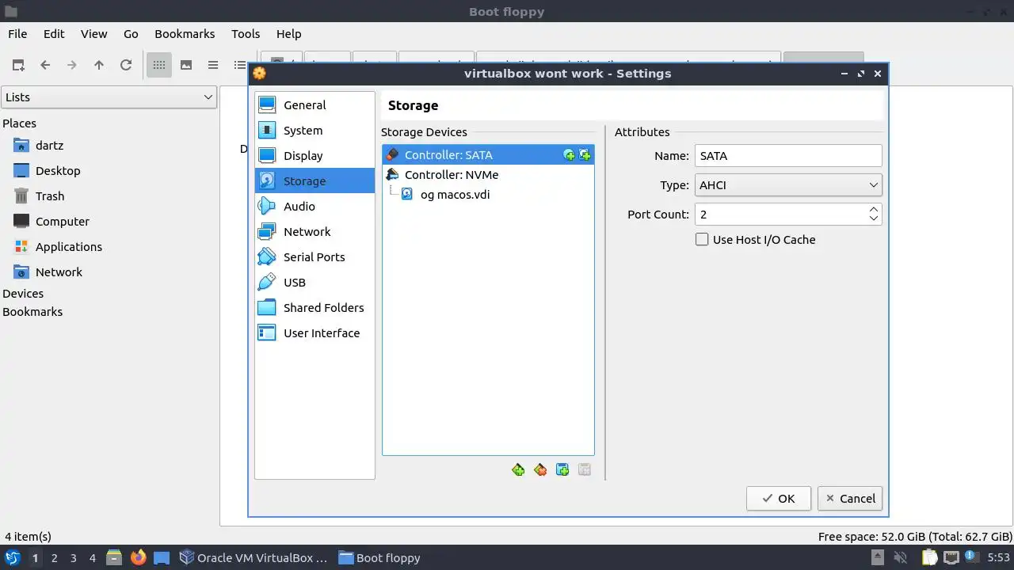Launch Firefox from the taskbar
This screenshot has width=1014, height=570.
[138, 557]
